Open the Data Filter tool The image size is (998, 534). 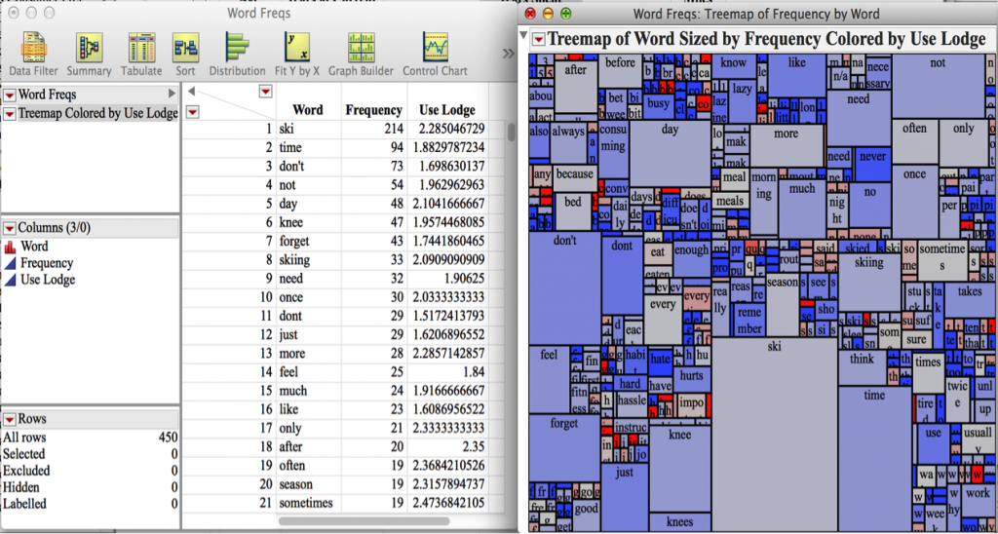pyautogui.click(x=33, y=55)
